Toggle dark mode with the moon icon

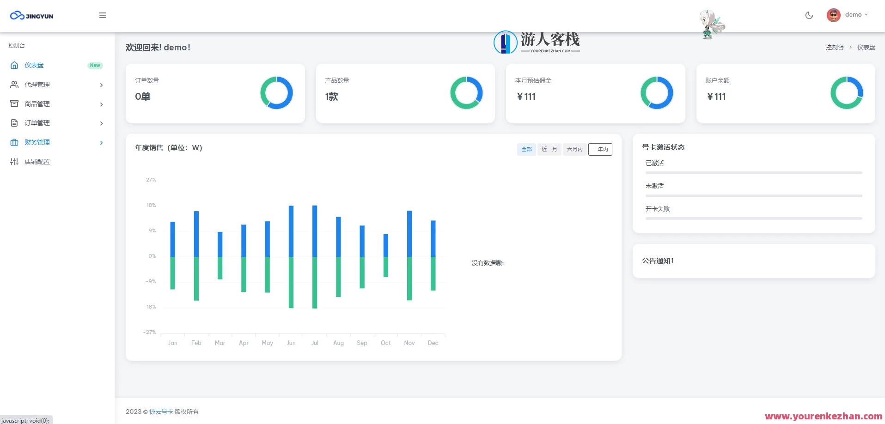(809, 15)
